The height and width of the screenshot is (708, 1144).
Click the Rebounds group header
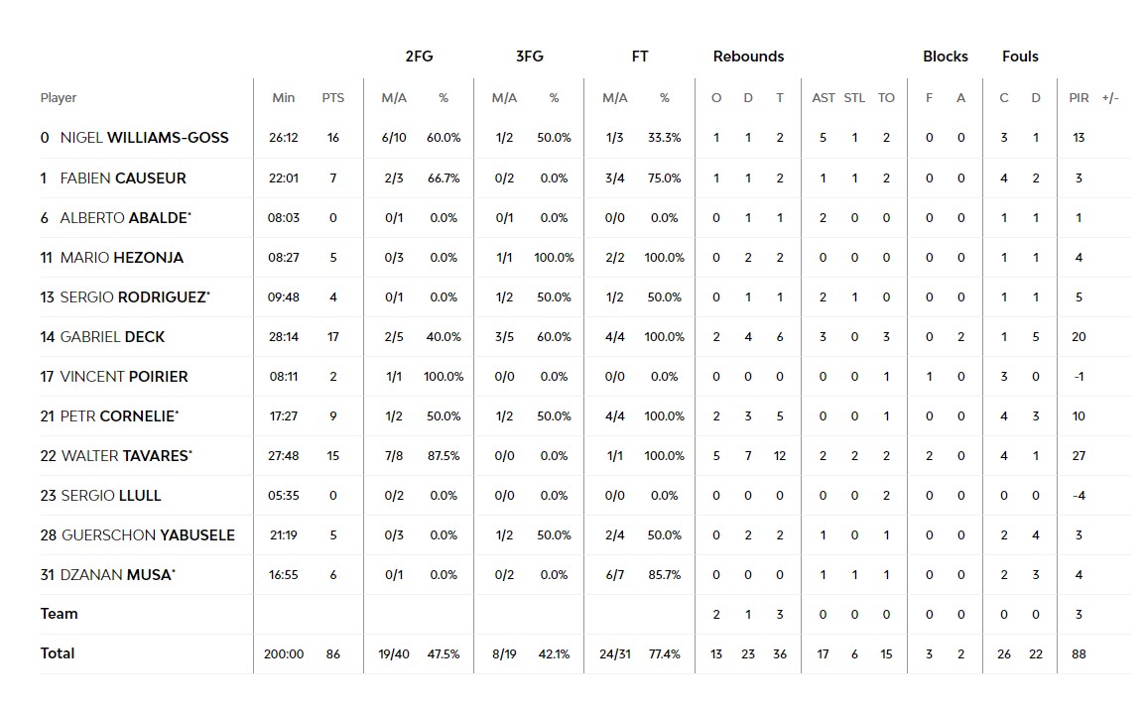(x=748, y=57)
